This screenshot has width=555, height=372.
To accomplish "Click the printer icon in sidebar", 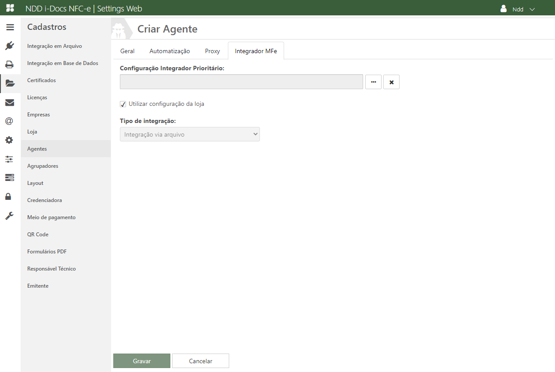I will pos(10,65).
